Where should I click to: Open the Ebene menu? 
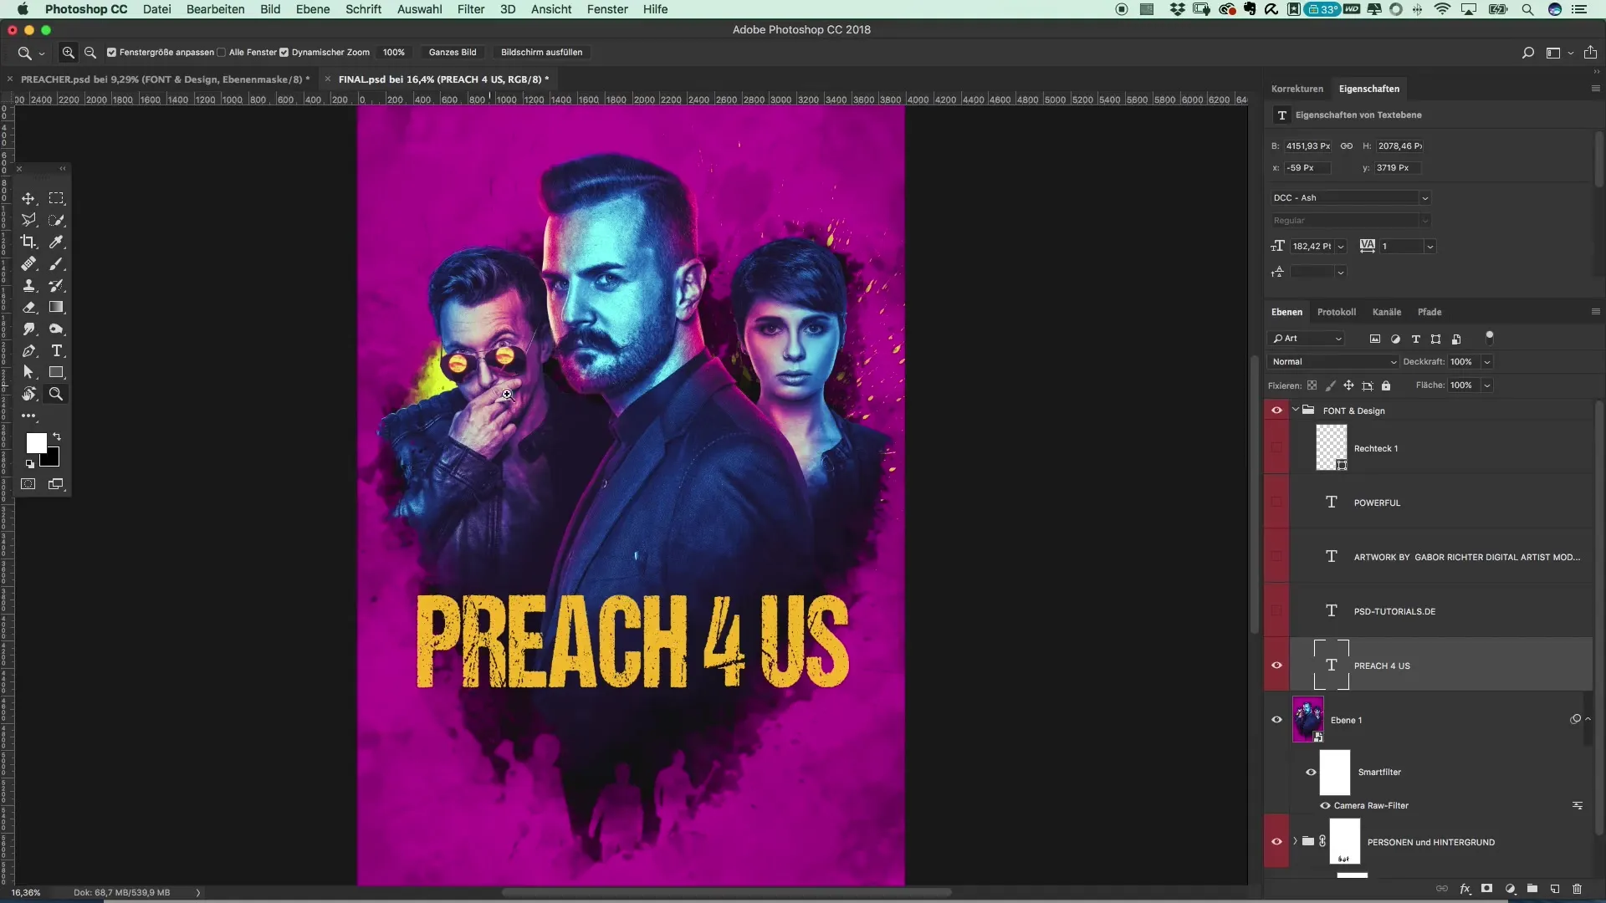(x=313, y=9)
